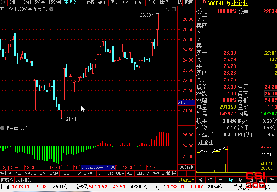The width and height of the screenshot is (277, 192).
Task: Click the panel icon at top-left corner
Action: [3, 2]
